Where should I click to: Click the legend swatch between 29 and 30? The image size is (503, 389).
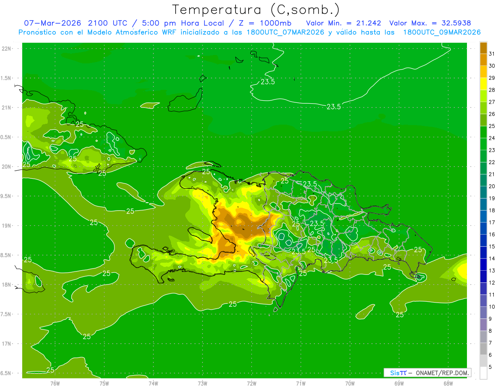(x=484, y=72)
